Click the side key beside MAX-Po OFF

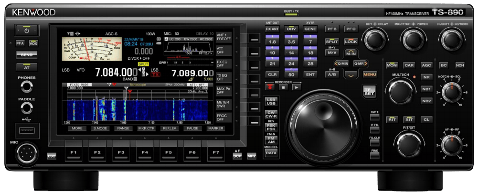point(254,93)
